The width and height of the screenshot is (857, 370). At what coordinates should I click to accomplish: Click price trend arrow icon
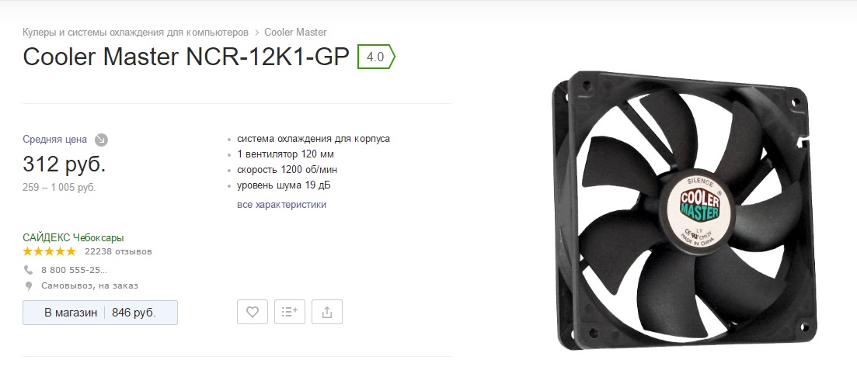point(101,140)
